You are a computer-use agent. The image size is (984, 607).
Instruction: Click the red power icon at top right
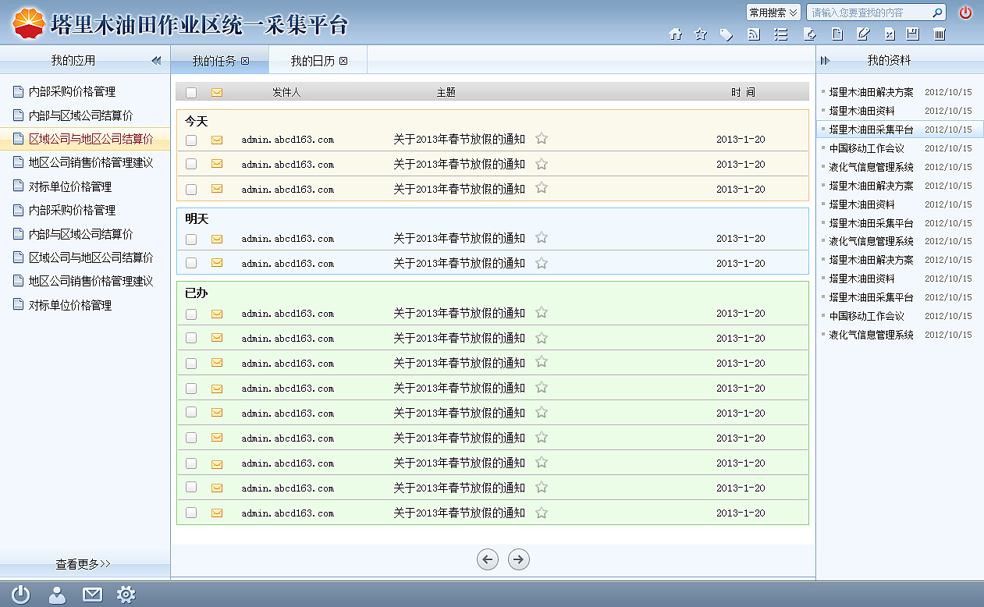(965, 12)
